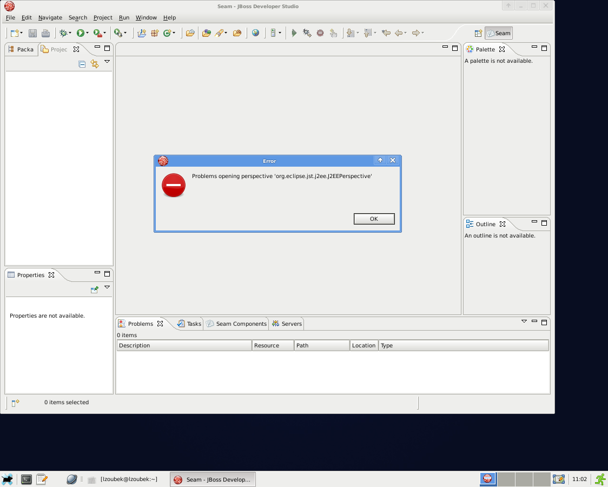Open the Run dropdown arrow
The image size is (608, 487).
pyautogui.click(x=87, y=34)
